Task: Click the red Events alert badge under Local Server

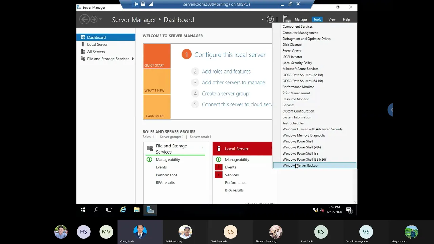Action: pyautogui.click(x=219, y=167)
